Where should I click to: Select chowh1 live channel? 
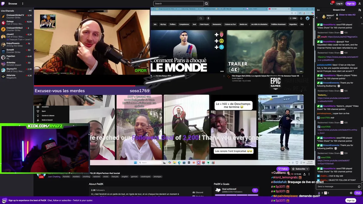coord(17,37)
